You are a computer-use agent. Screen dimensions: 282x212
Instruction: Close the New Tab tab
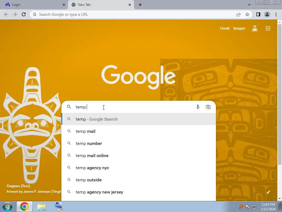point(129,5)
